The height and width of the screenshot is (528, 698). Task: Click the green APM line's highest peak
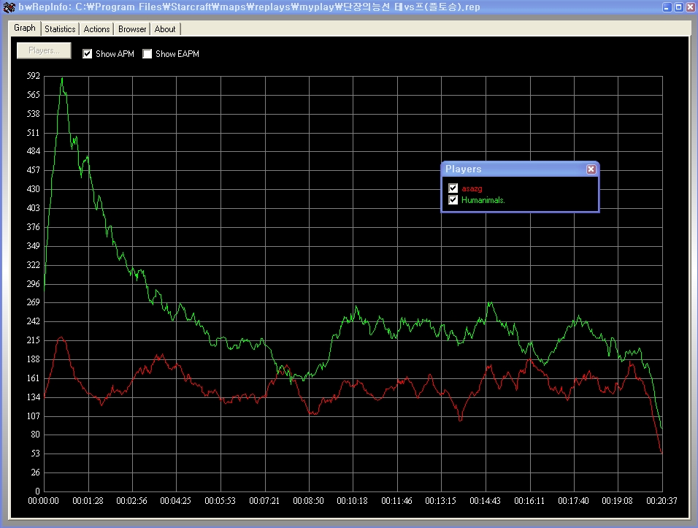[x=61, y=78]
